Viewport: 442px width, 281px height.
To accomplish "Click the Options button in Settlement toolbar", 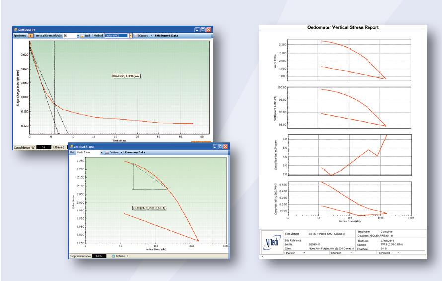I will coord(144,36).
